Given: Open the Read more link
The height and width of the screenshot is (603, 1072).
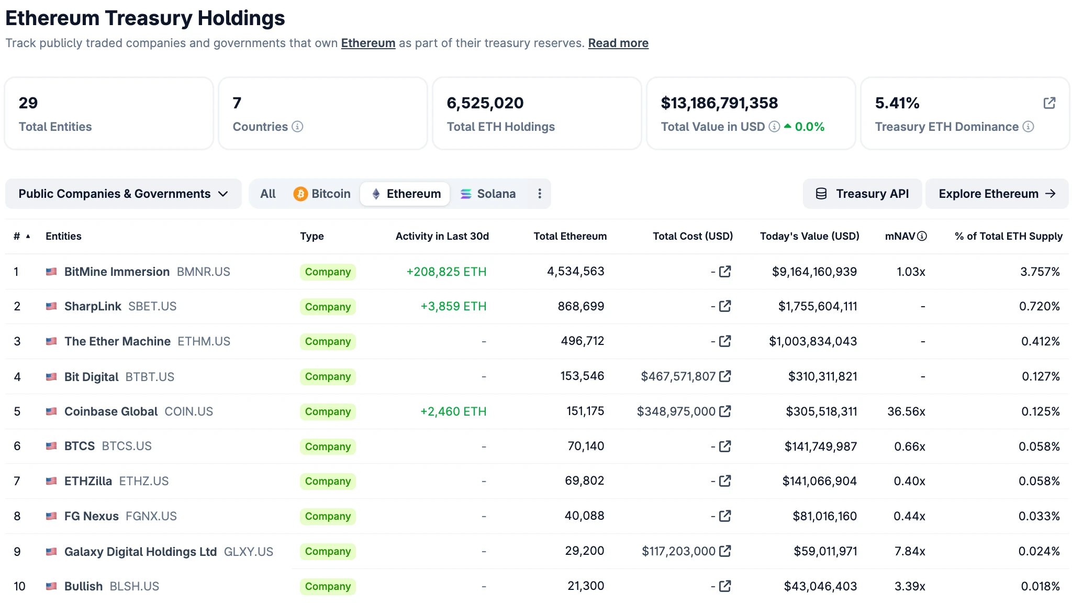Looking at the screenshot, I should [x=618, y=43].
